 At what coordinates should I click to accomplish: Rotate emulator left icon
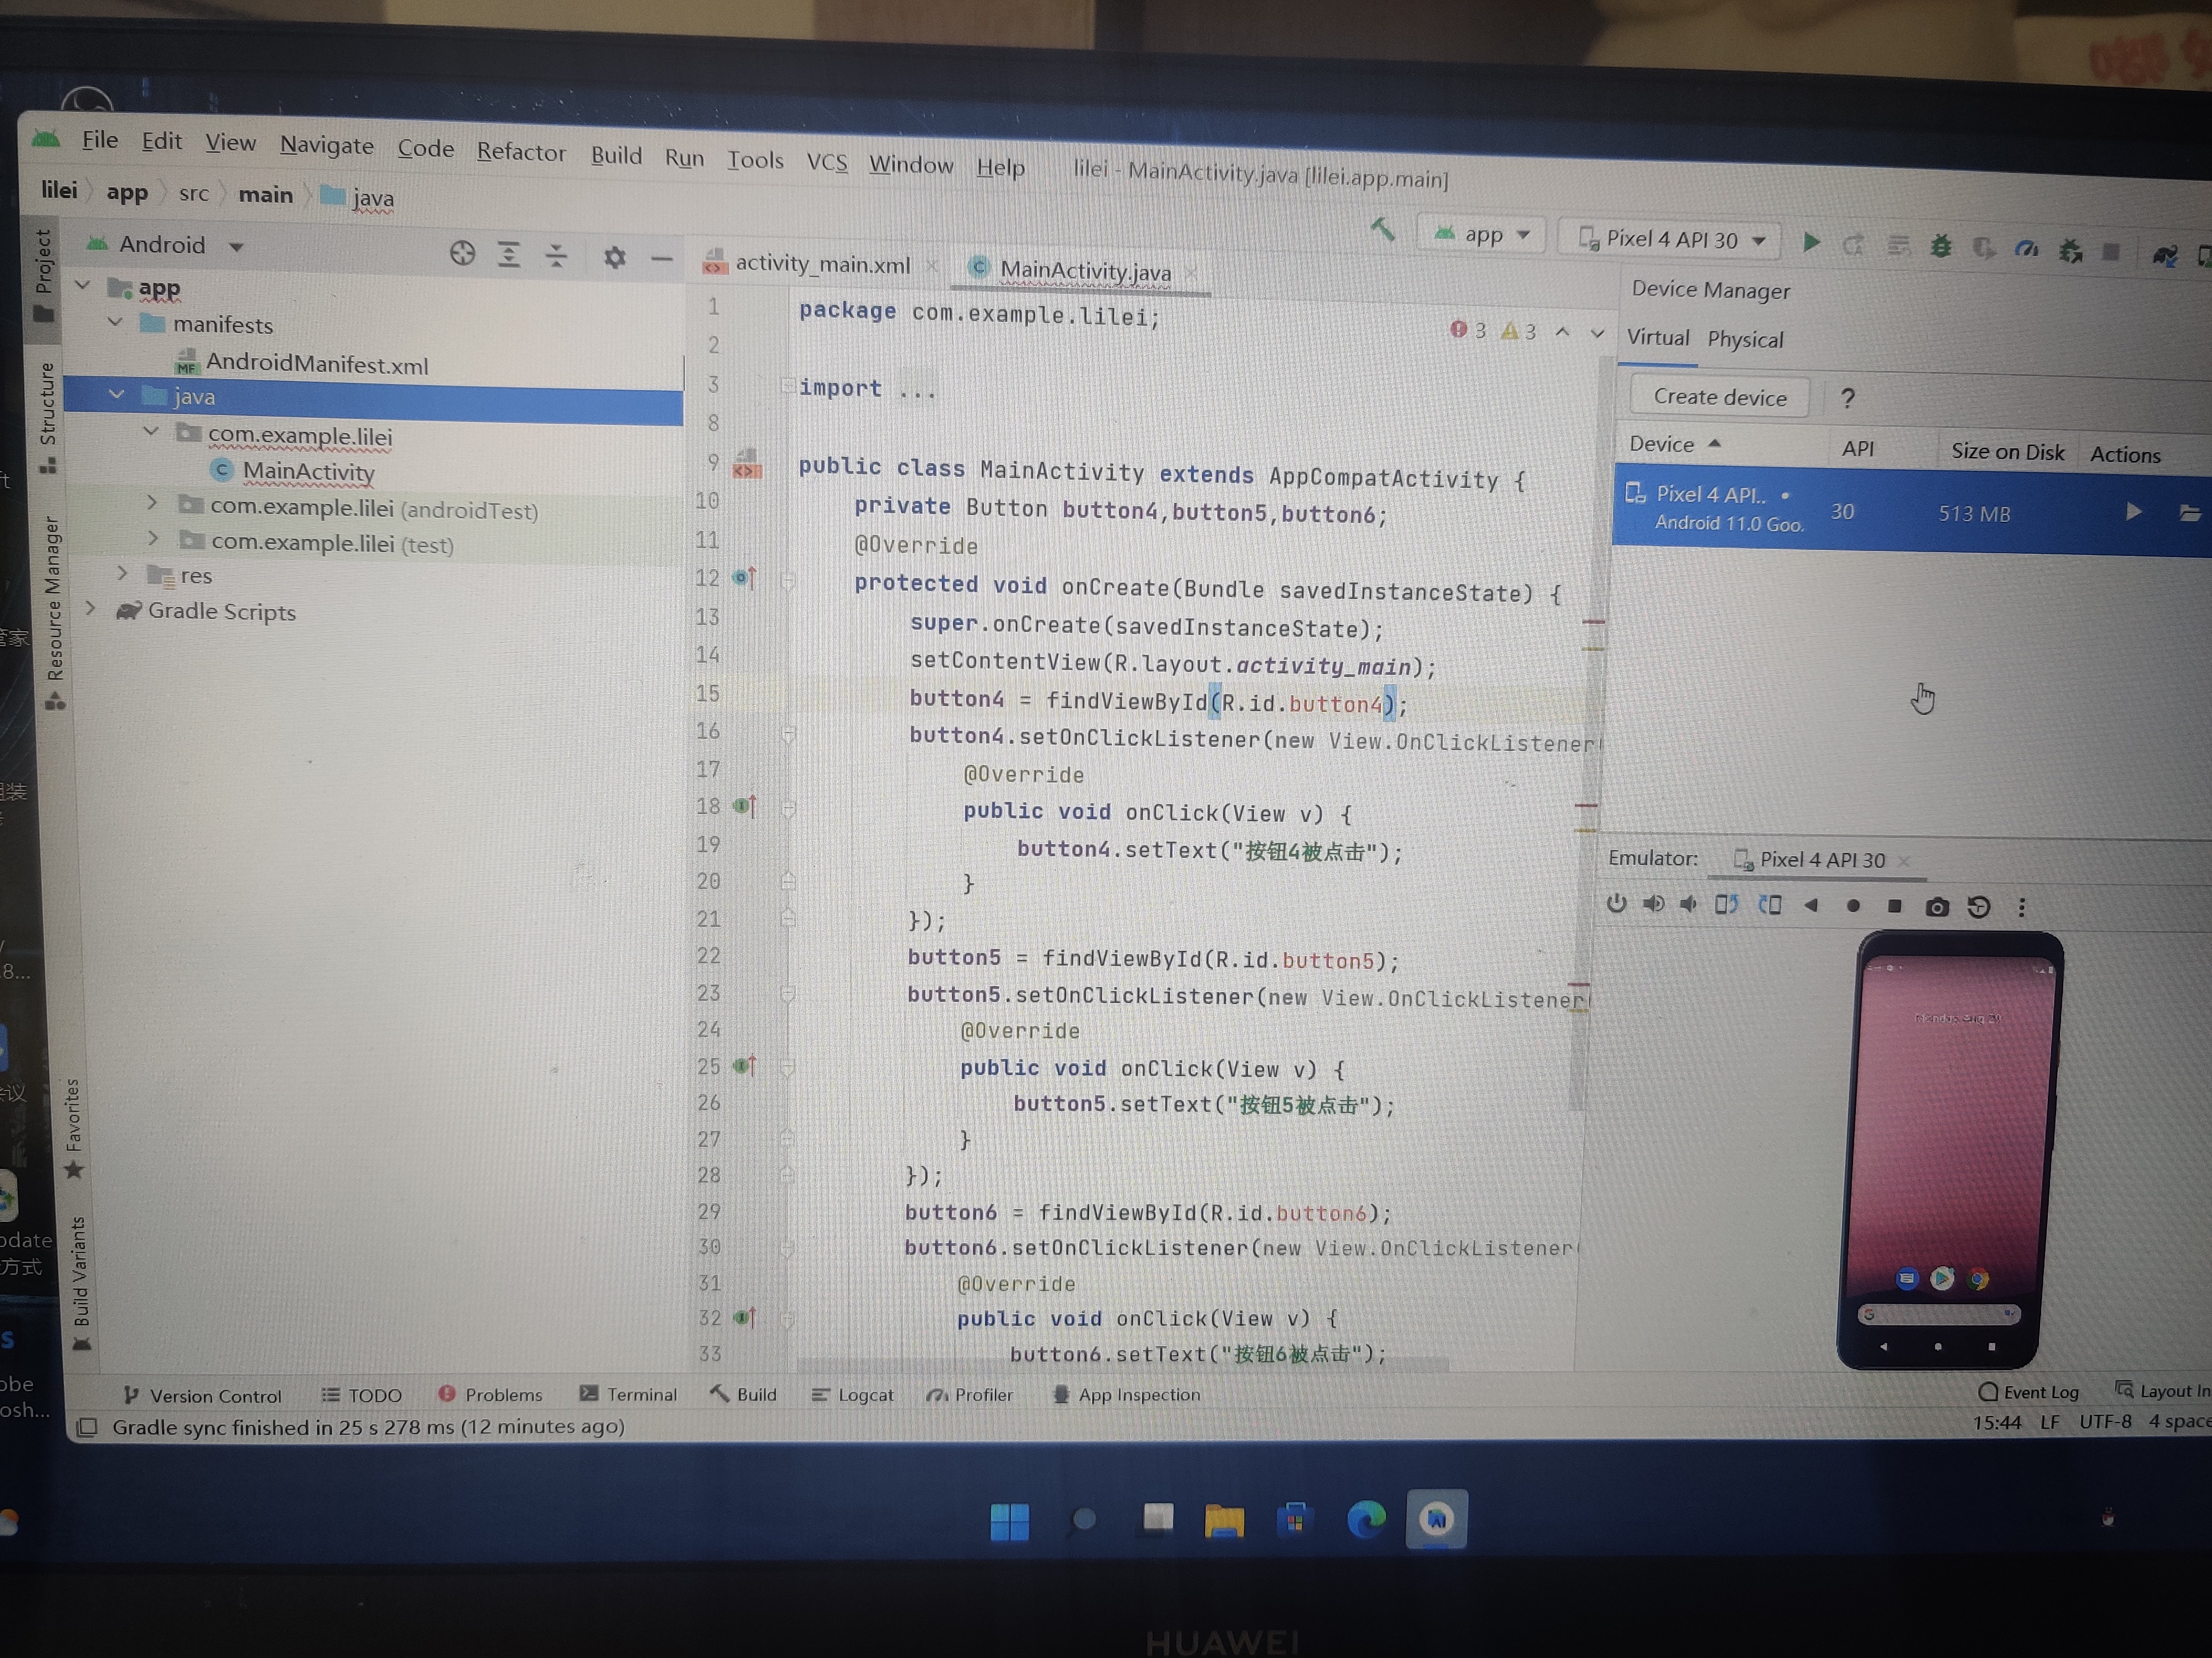coord(1726,905)
